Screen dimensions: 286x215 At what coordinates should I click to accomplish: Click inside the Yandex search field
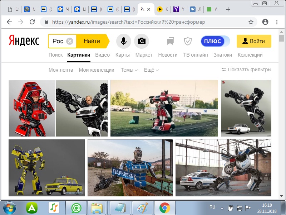pos(58,41)
